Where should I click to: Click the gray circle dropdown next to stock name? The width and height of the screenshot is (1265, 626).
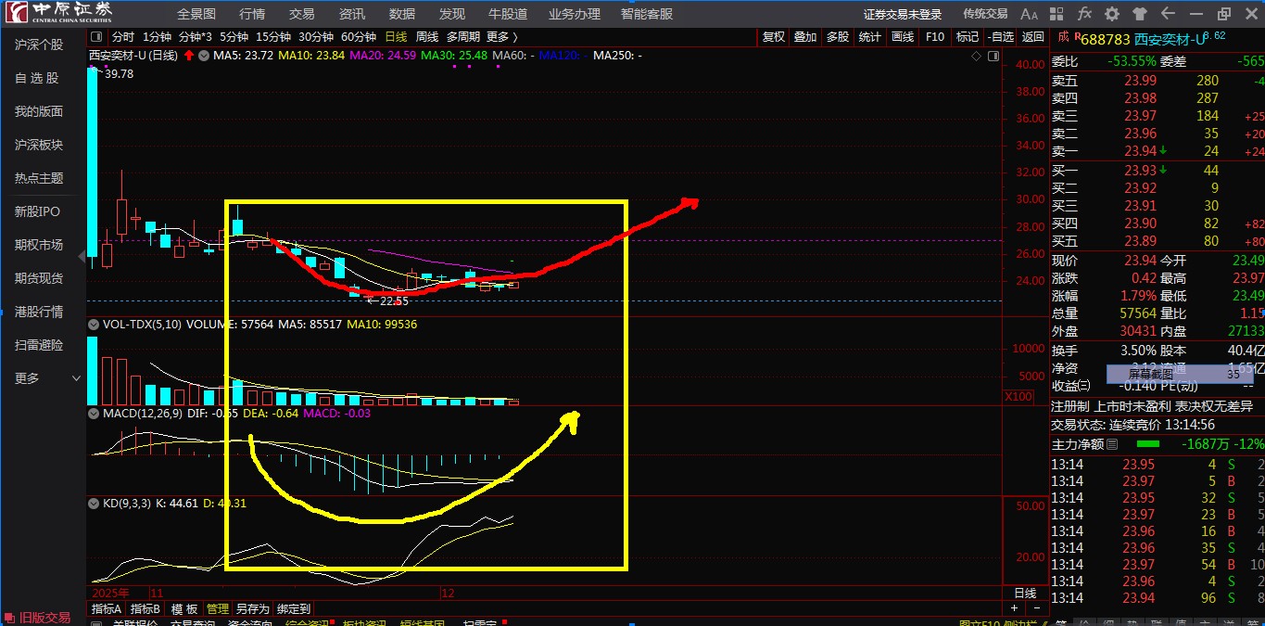[203, 55]
